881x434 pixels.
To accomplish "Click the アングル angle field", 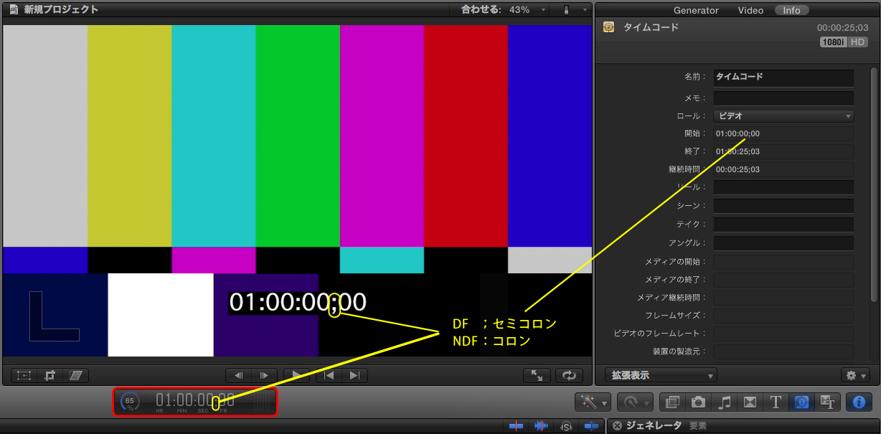I will tap(783, 243).
